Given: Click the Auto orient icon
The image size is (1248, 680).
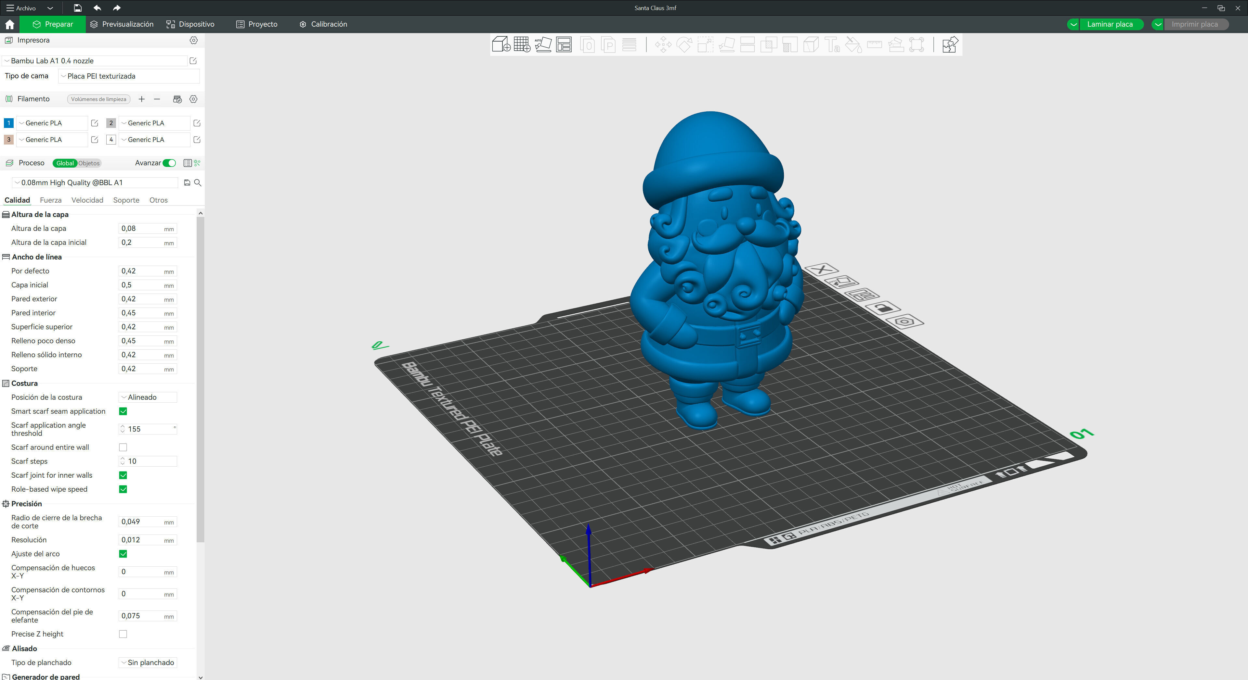Looking at the screenshot, I should tap(543, 44).
